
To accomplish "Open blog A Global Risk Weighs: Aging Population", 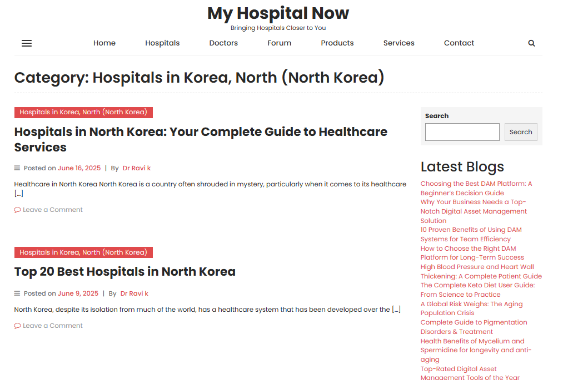I will point(471,308).
